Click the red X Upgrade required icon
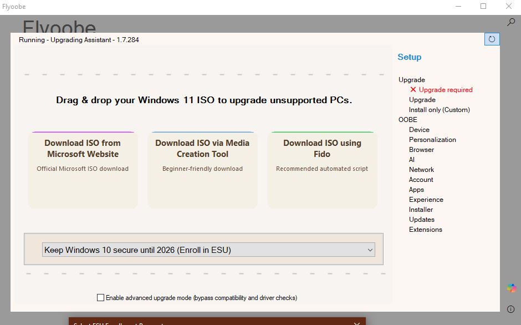Screen dimensions: 521x325 point(413,89)
